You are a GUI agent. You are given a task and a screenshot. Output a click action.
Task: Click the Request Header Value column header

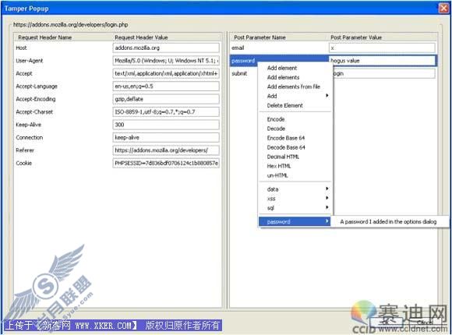point(141,37)
